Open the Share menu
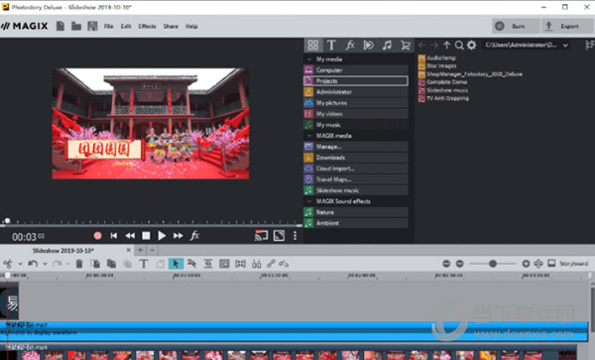The image size is (595, 360). [171, 26]
